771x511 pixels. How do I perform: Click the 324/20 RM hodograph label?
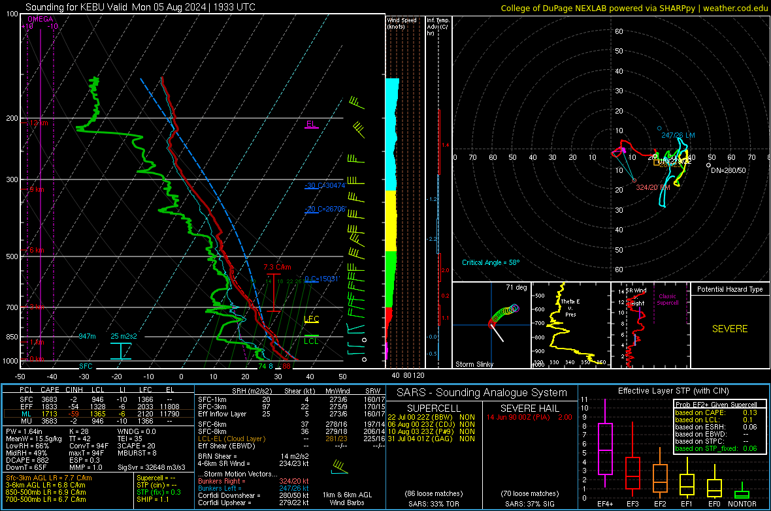[653, 187]
